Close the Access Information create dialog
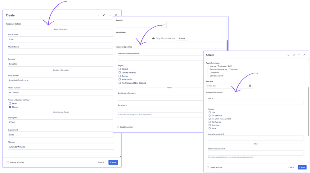Viewport: 310px width, 173px height. (x=304, y=55)
